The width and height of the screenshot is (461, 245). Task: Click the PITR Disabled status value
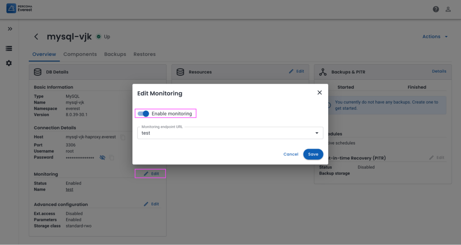[366, 167]
